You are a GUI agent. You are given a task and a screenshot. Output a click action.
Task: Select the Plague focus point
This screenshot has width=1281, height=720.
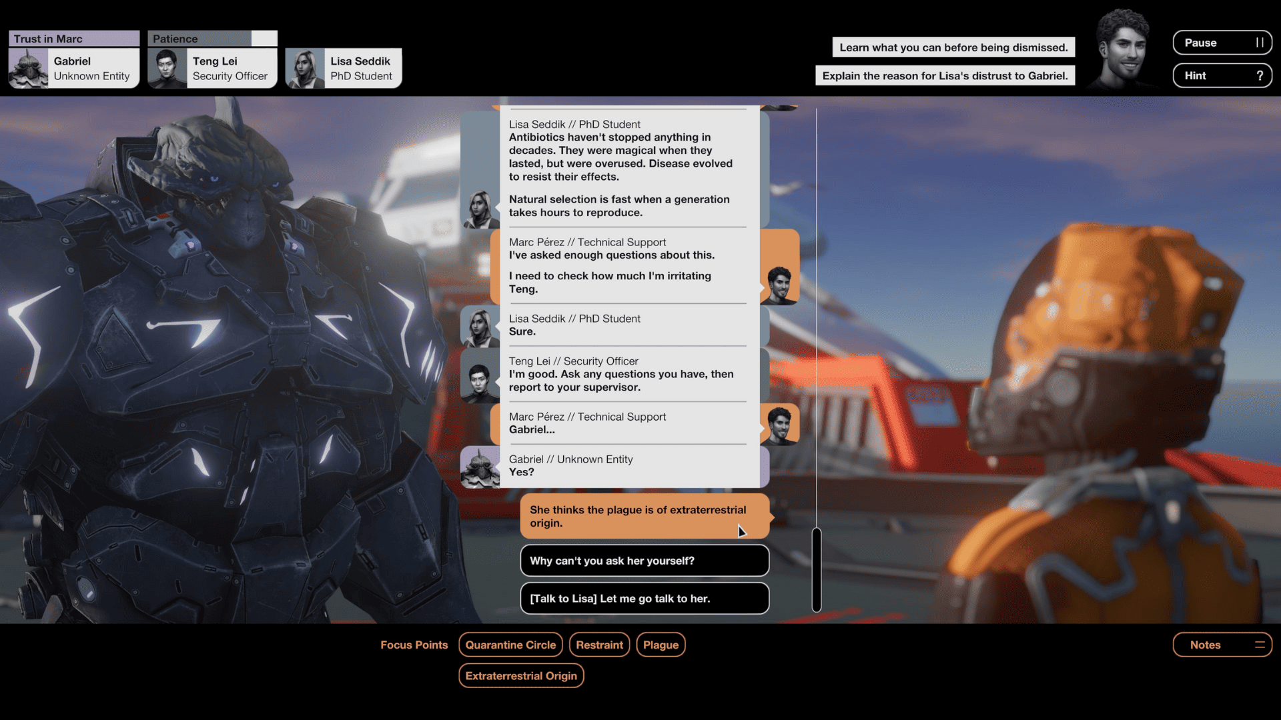tap(661, 645)
